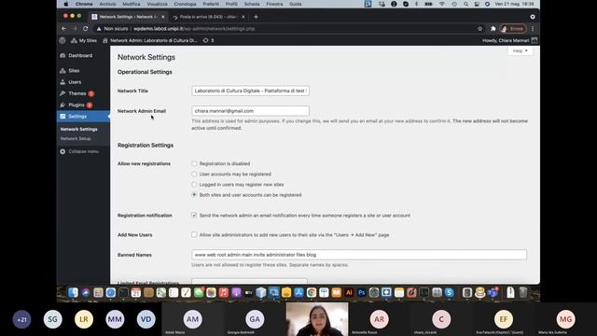This screenshot has width=597, height=336.
Task: Select 'Registration is disabled' radio option
Action: (194, 163)
